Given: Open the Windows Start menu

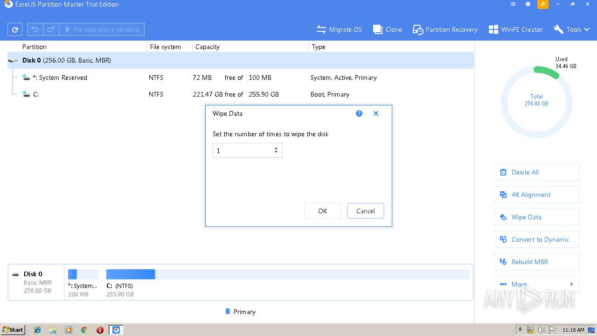Looking at the screenshot, I should click(13, 329).
